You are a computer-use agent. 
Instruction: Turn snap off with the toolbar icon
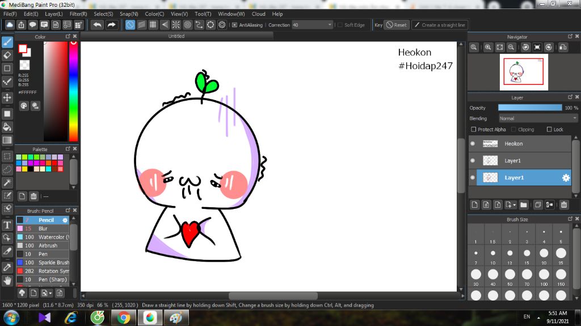130,25
